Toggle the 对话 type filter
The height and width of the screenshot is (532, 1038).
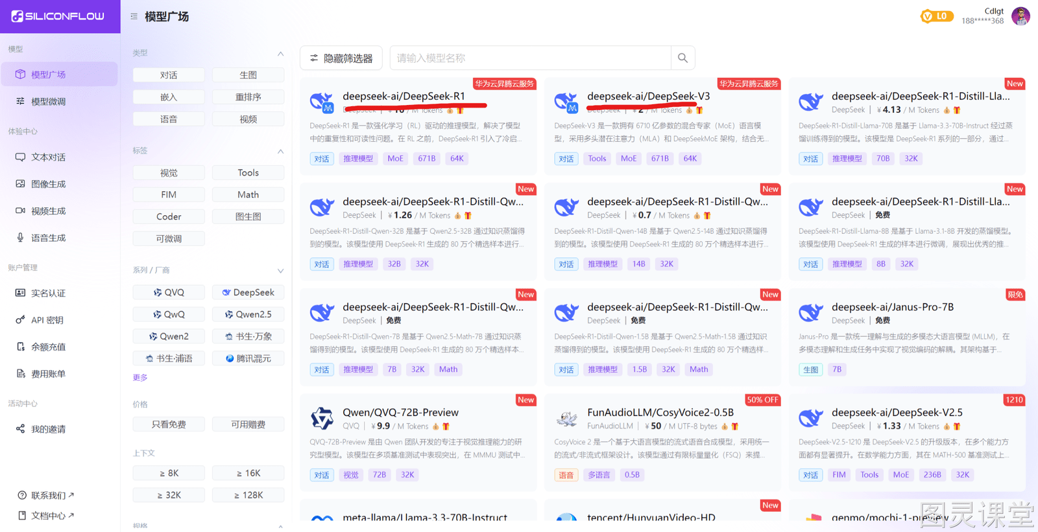point(169,75)
